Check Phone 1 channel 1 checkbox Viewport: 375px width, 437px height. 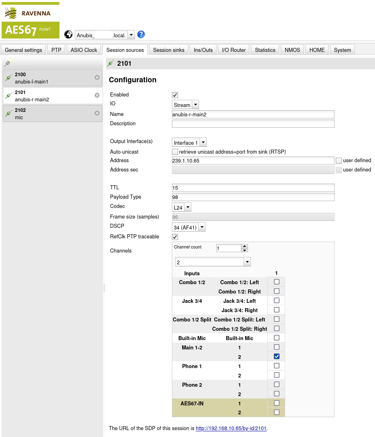coord(277,366)
